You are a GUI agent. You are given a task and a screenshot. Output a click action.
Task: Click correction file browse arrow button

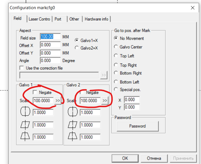[x=103, y=75]
